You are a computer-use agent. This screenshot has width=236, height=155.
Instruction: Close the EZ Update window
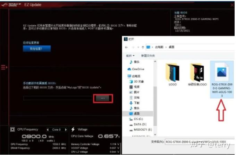pyautogui.click(x=232, y=5)
